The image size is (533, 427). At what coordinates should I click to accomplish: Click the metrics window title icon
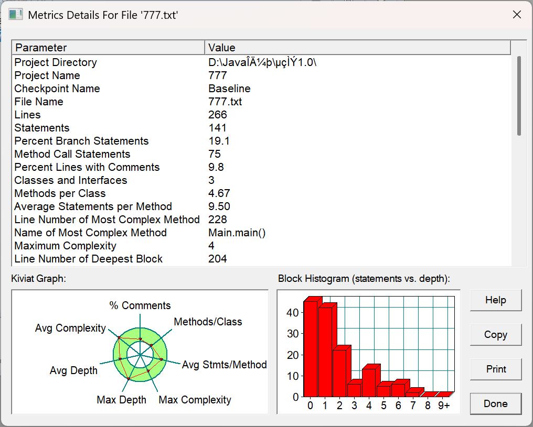[16, 15]
